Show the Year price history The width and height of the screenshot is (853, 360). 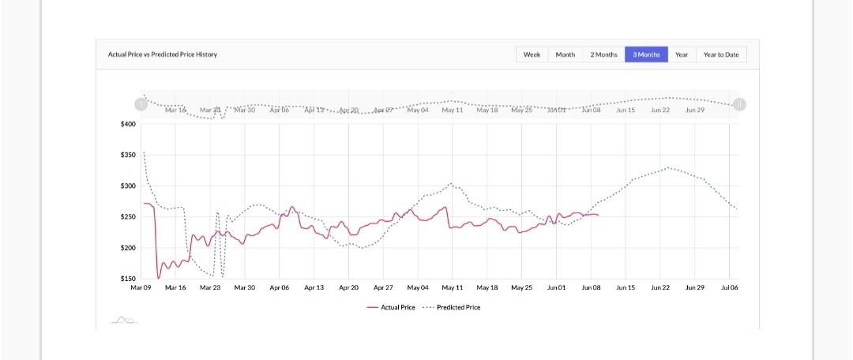click(682, 54)
